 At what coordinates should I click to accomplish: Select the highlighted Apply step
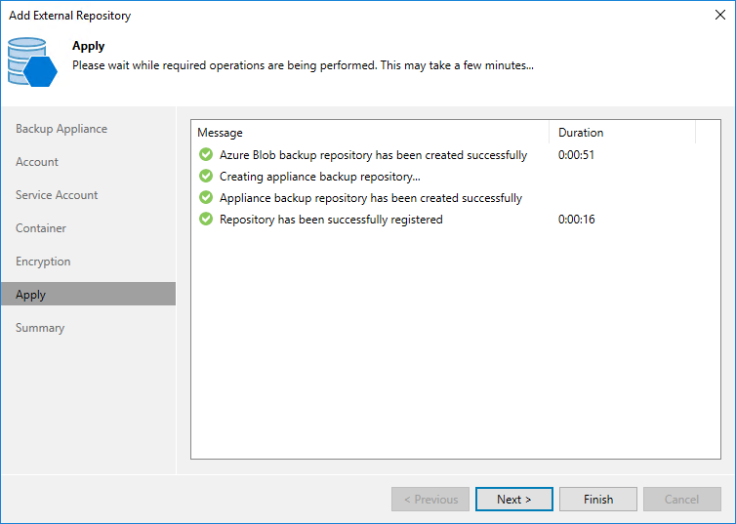pyautogui.click(x=88, y=294)
